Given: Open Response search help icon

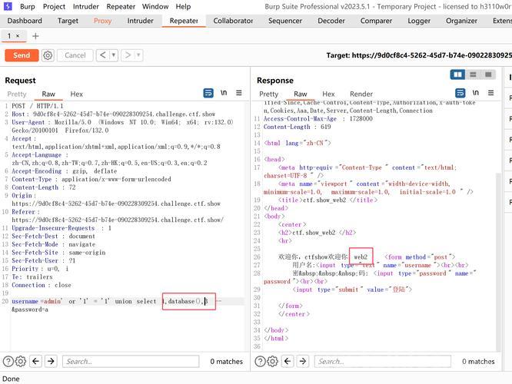Looking at the screenshot, I should pyautogui.click(x=261, y=362).
